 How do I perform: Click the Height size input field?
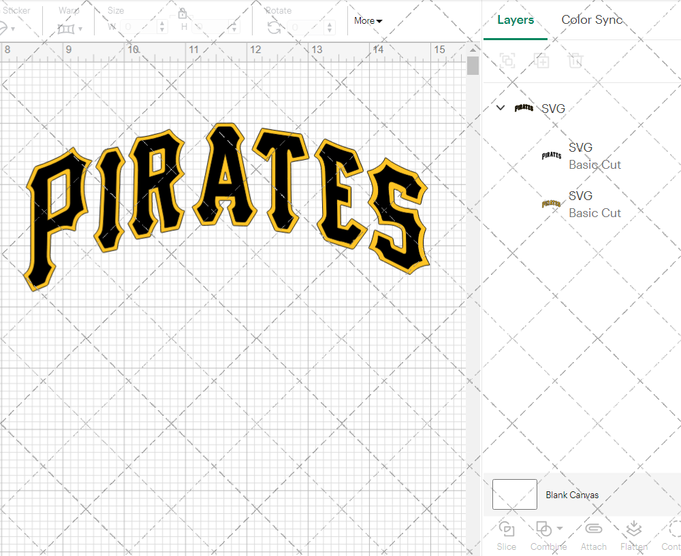[x=210, y=27]
